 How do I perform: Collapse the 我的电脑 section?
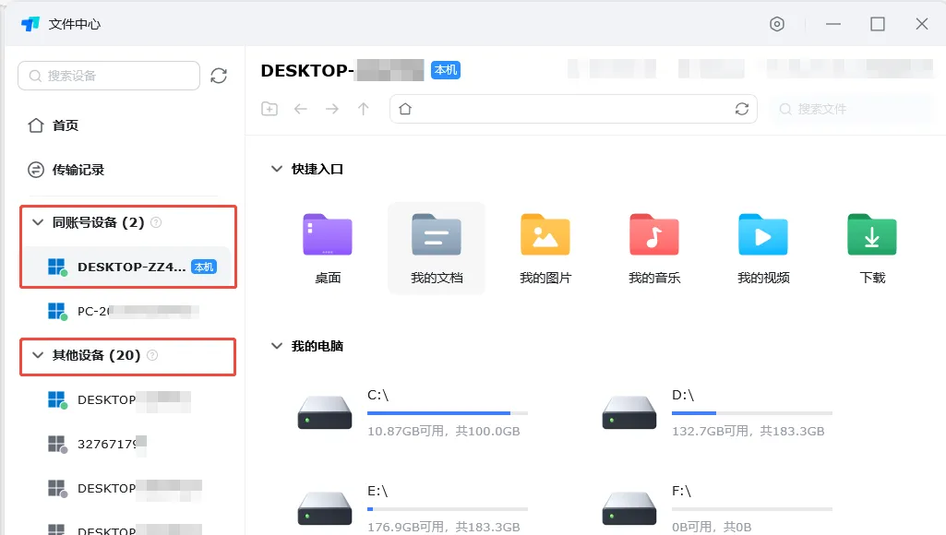(276, 346)
